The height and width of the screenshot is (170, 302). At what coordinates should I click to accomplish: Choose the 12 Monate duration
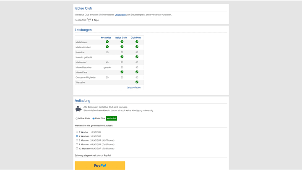pyautogui.click(x=77, y=149)
